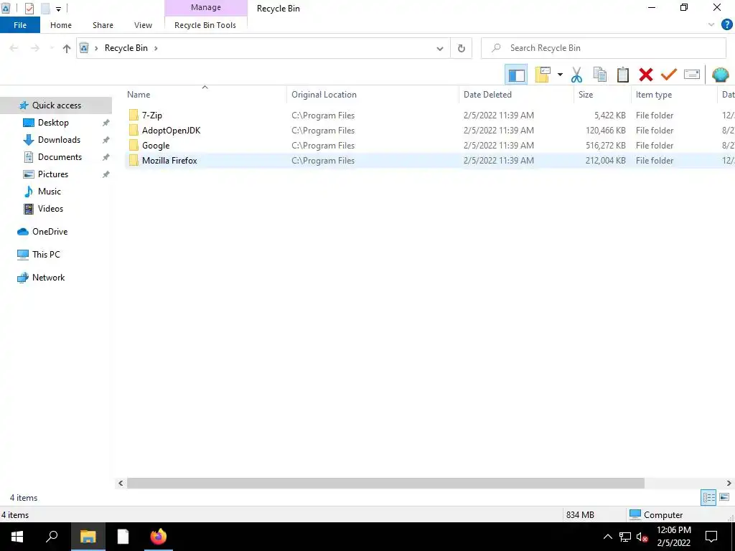This screenshot has height=551, width=735.
Task: Open the address bar history dropdown
Action: coord(440,48)
